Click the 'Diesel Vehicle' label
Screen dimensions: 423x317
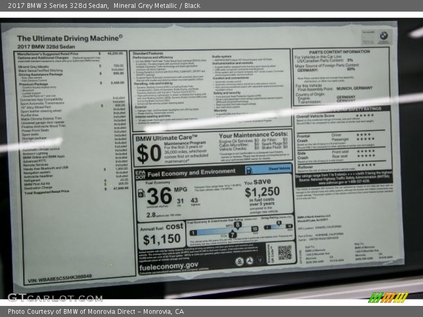pos(280,169)
